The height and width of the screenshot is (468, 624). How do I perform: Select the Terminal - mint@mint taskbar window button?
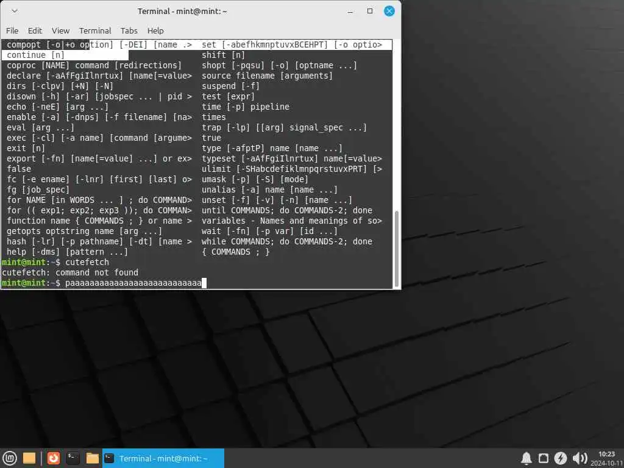coord(163,458)
